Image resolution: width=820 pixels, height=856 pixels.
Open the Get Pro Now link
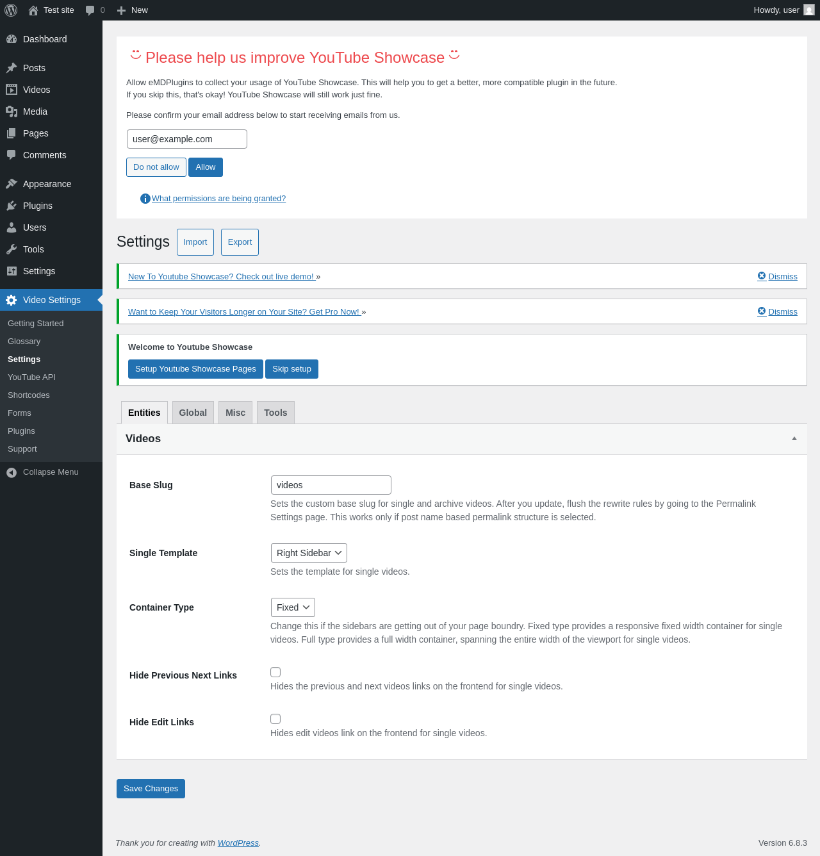tap(244, 312)
